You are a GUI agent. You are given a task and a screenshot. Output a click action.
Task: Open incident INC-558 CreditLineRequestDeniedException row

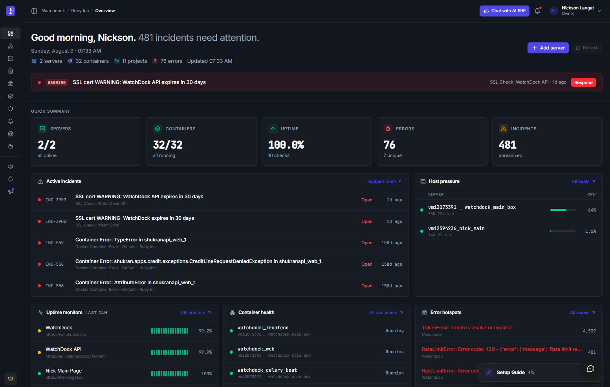pos(220,264)
